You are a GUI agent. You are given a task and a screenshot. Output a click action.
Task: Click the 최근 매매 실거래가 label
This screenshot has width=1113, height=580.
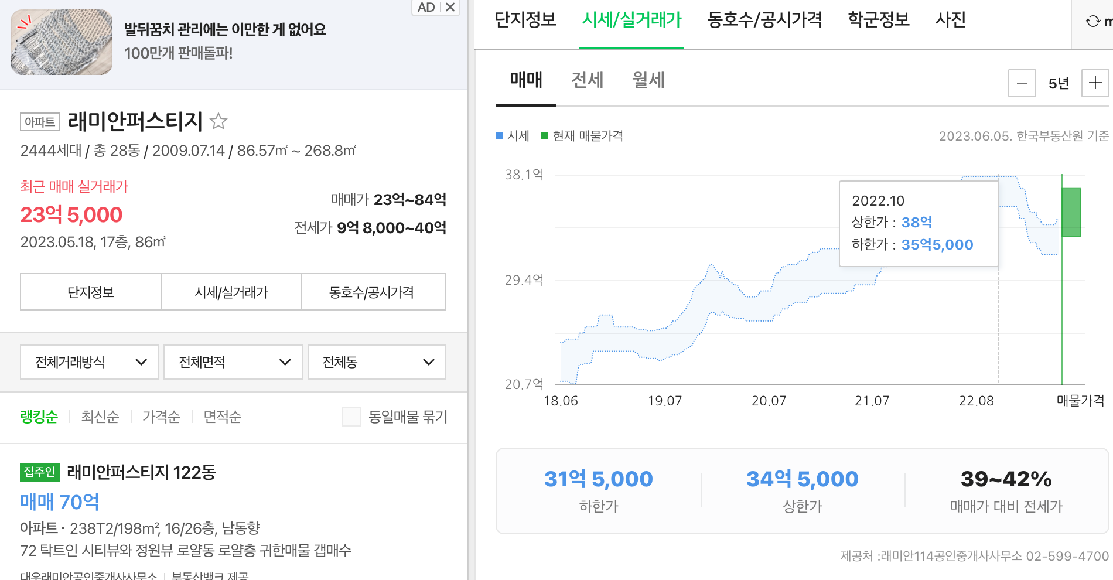(x=74, y=186)
